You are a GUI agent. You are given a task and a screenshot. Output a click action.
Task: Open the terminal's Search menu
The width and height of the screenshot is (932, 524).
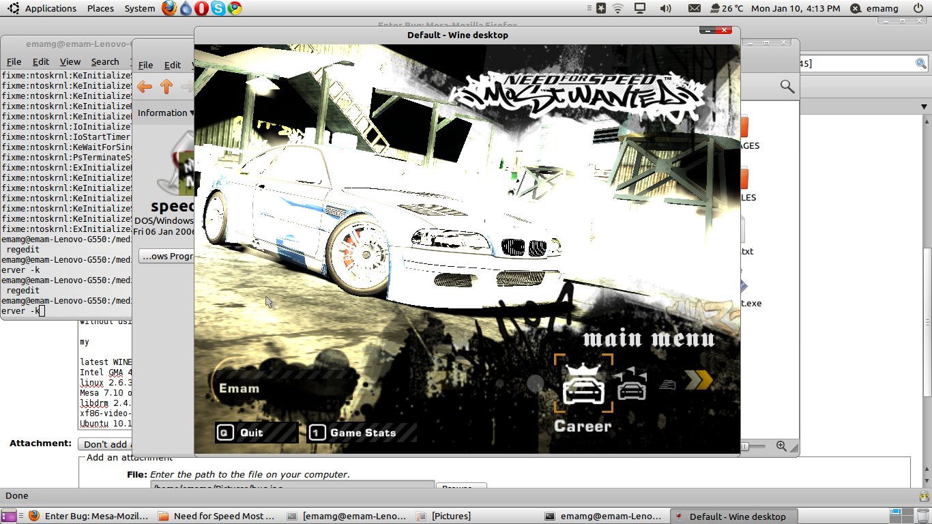(105, 62)
